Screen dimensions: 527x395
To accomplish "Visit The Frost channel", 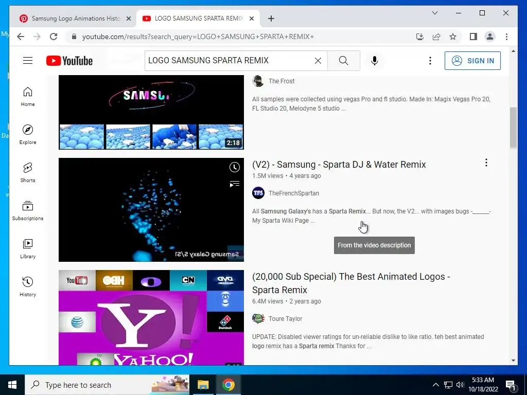I will [282, 81].
